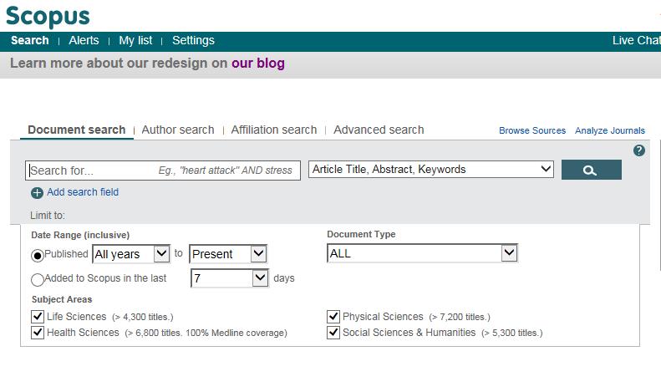Viewport: 661px width, 392px height.
Task: Click the plus icon beside Add search field
Action: (x=37, y=192)
